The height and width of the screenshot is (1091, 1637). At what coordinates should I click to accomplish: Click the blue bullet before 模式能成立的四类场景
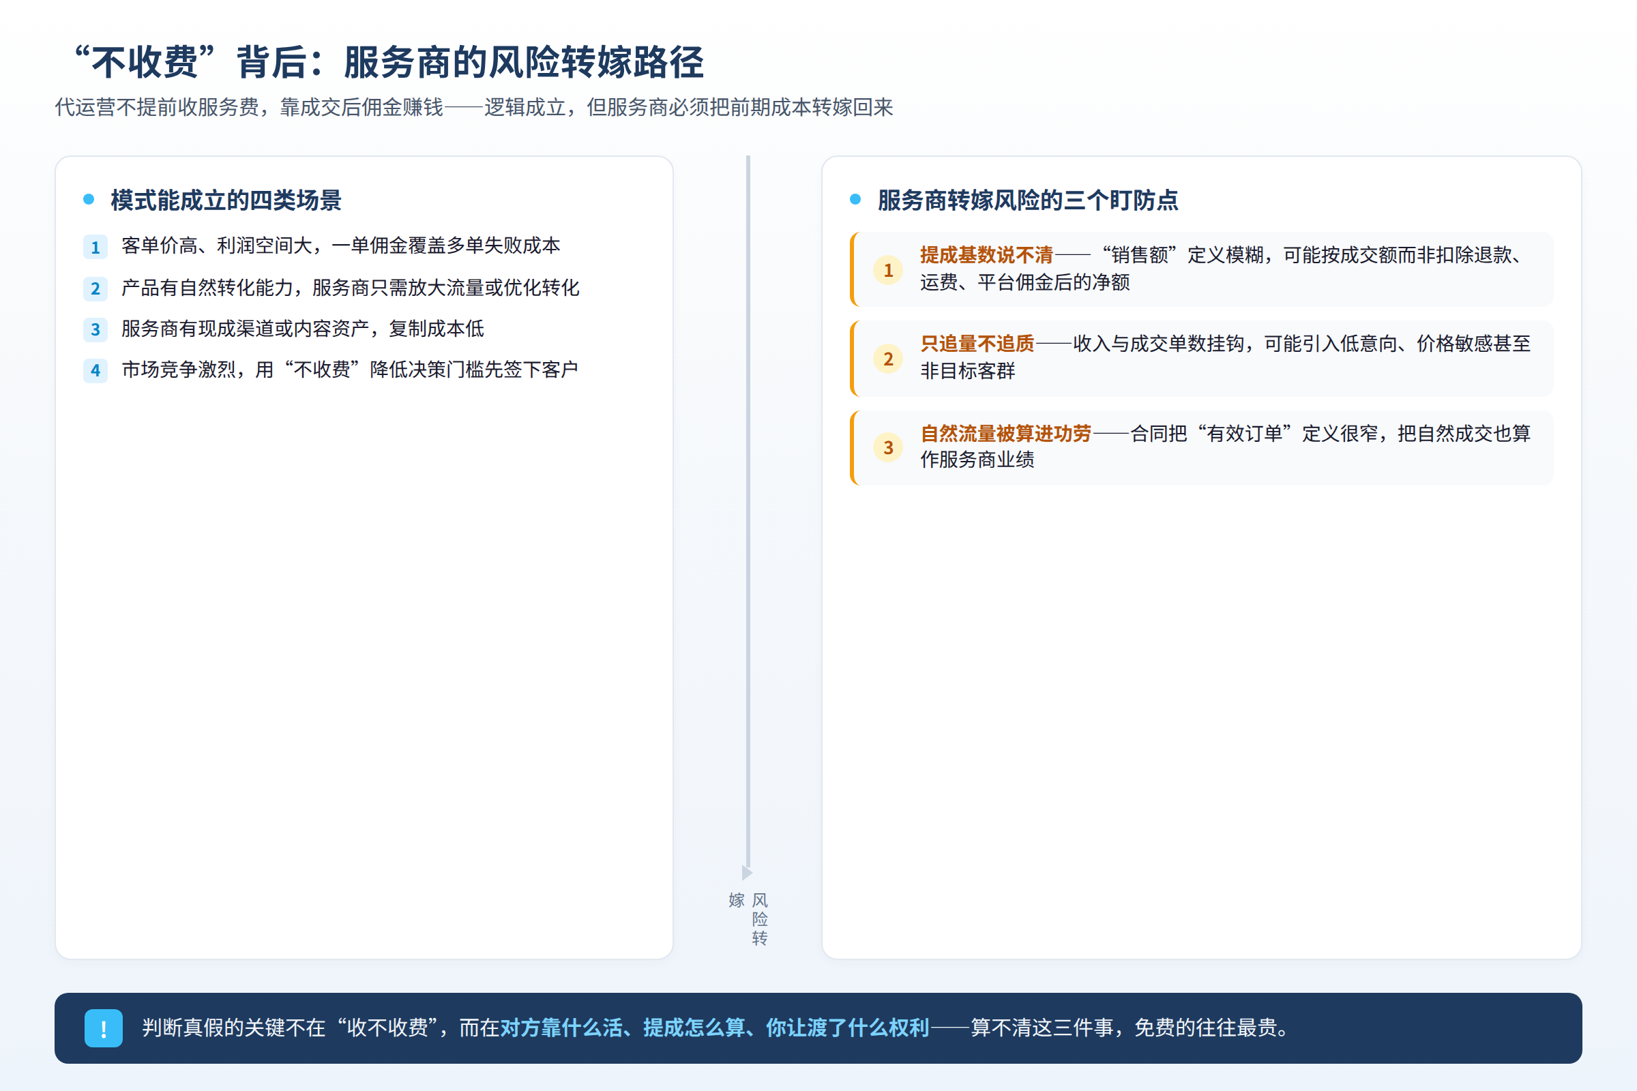[x=89, y=200]
